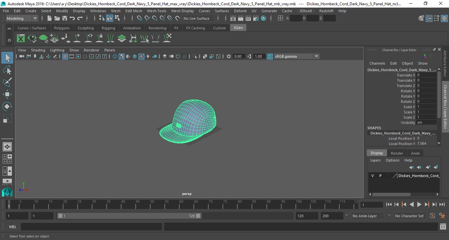Open scene folder icon in status line
This screenshot has height=240, width=449.
point(57,18)
